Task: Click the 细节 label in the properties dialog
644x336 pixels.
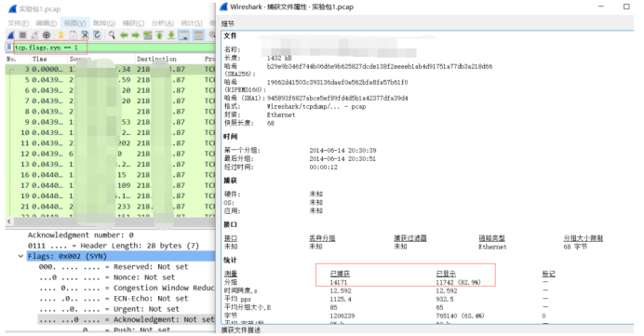Action: 227,23
